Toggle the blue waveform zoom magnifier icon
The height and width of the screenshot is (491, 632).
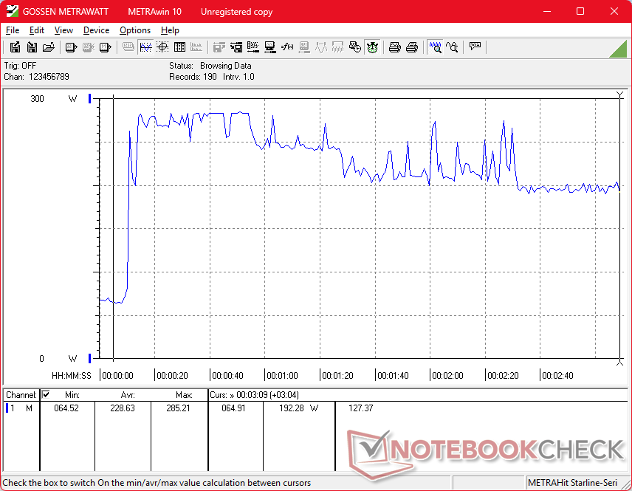(435, 47)
